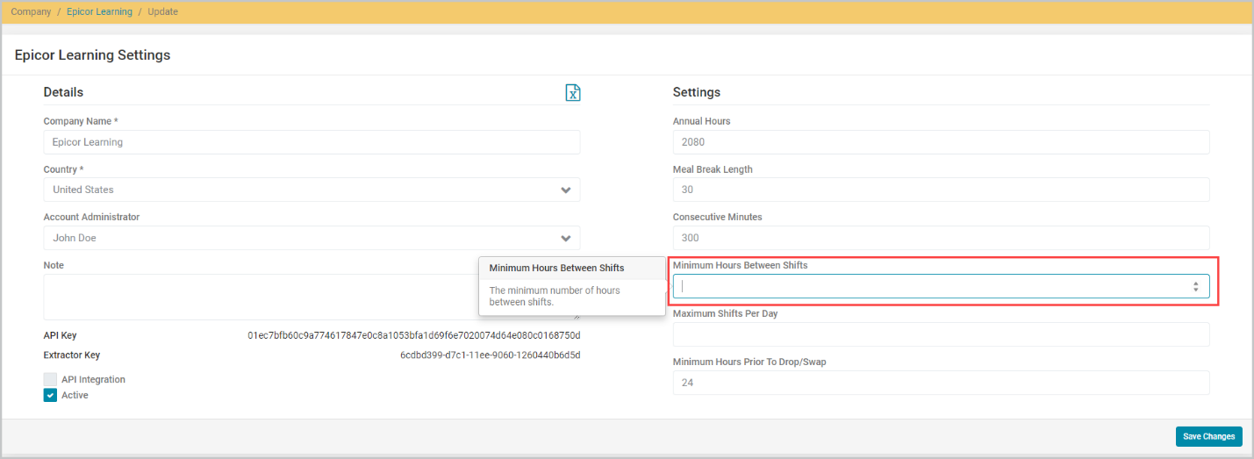This screenshot has height=459, width=1254.
Task: Click the Details section heading
Action: (63, 92)
